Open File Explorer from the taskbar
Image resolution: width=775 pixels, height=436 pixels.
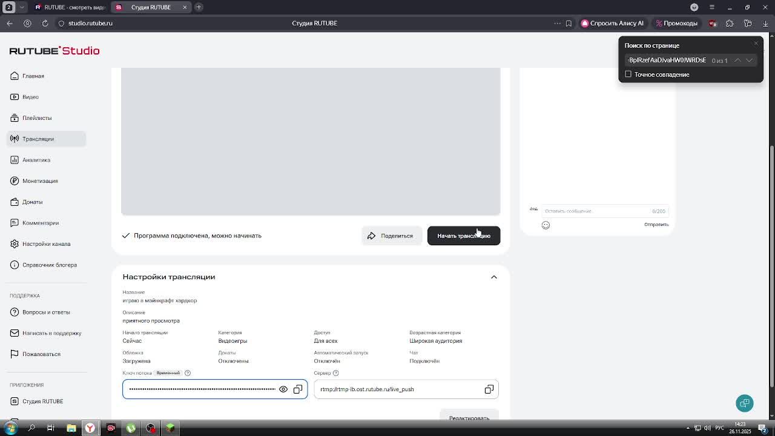(x=71, y=428)
